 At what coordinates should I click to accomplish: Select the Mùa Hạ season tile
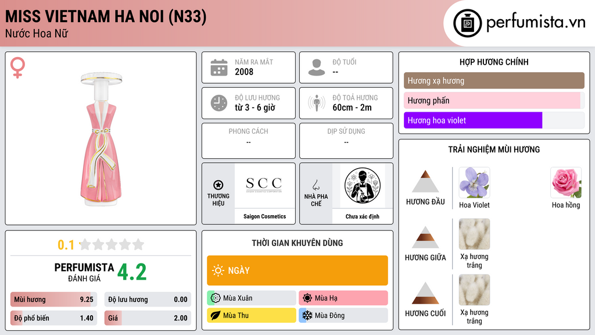pos(343,298)
